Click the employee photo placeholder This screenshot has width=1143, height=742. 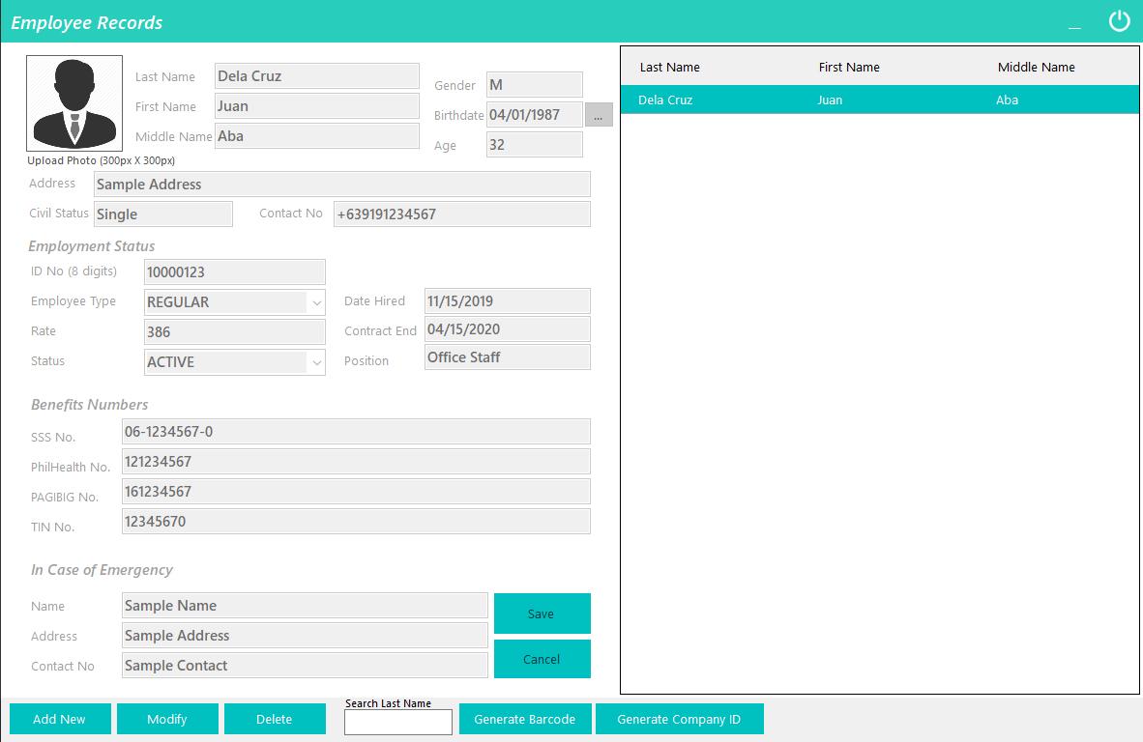pos(74,103)
